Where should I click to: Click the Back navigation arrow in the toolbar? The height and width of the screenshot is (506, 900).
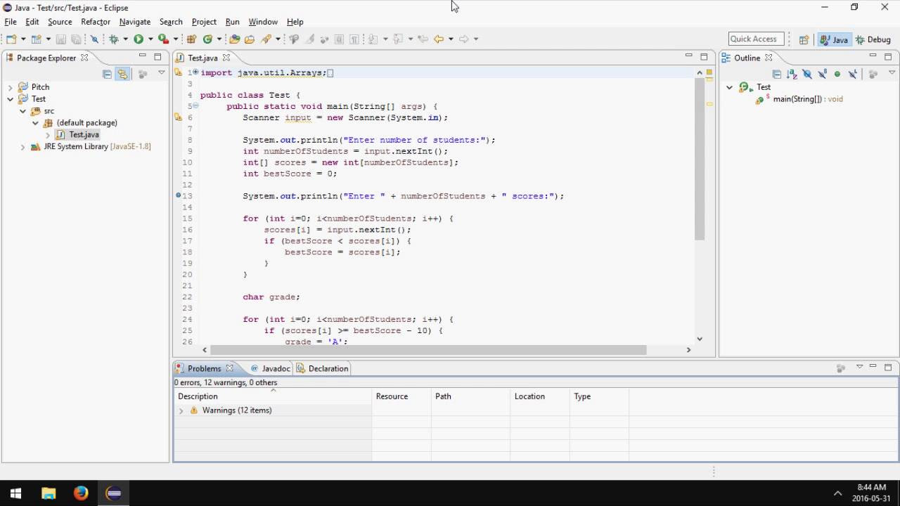[439, 39]
